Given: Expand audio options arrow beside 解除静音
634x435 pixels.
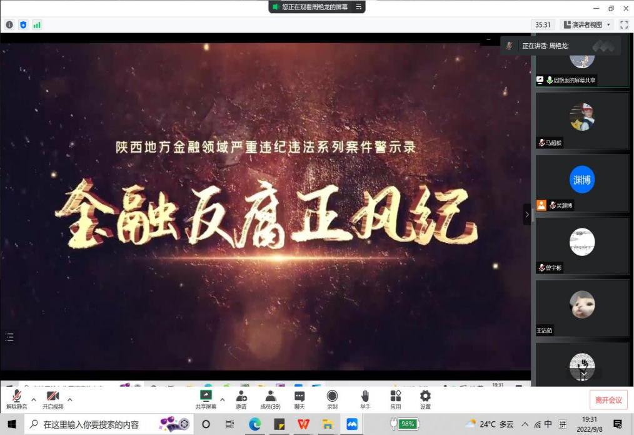Looking at the screenshot, I should click(x=34, y=399).
